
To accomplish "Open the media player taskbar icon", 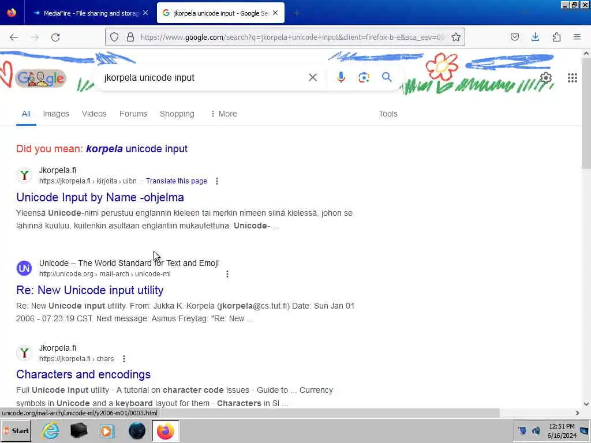I will 107,430.
